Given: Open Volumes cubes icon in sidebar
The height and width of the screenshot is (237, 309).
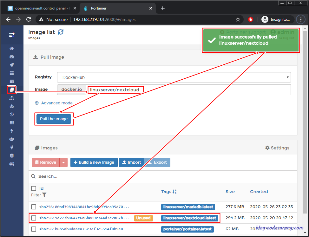Looking at the screenshot, I should tap(12, 106).
